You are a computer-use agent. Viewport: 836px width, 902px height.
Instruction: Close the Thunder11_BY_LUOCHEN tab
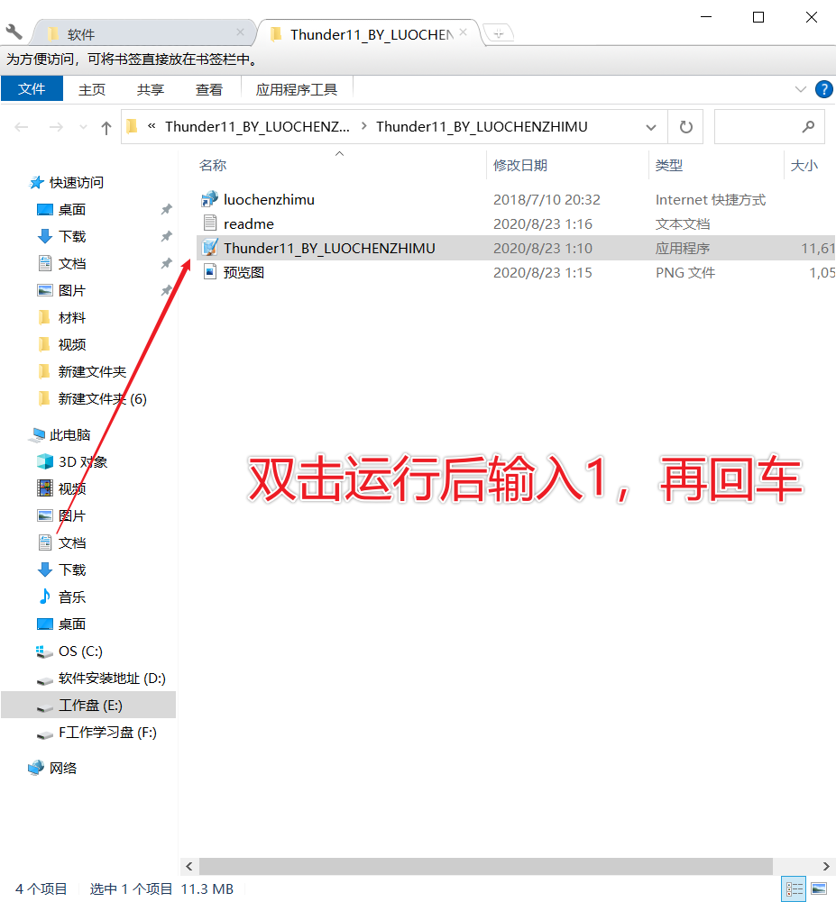463,32
